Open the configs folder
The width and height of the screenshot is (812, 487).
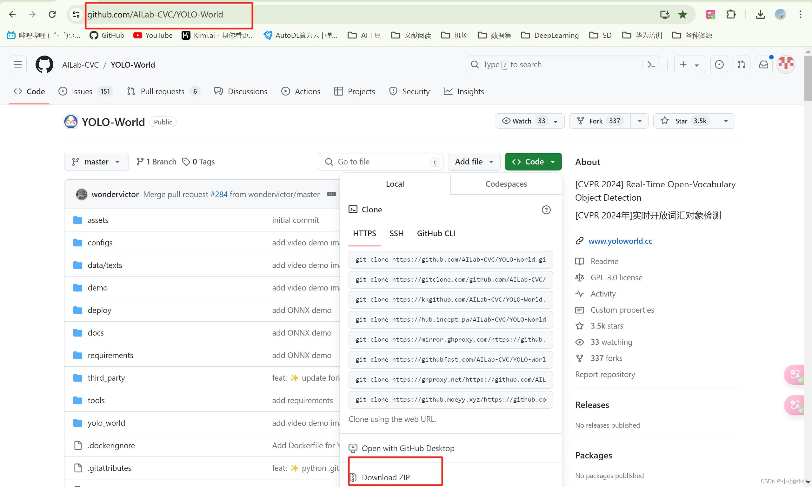(100, 243)
